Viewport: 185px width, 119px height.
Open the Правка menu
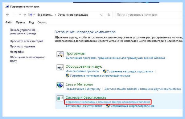pyautogui.click(x=21, y=22)
